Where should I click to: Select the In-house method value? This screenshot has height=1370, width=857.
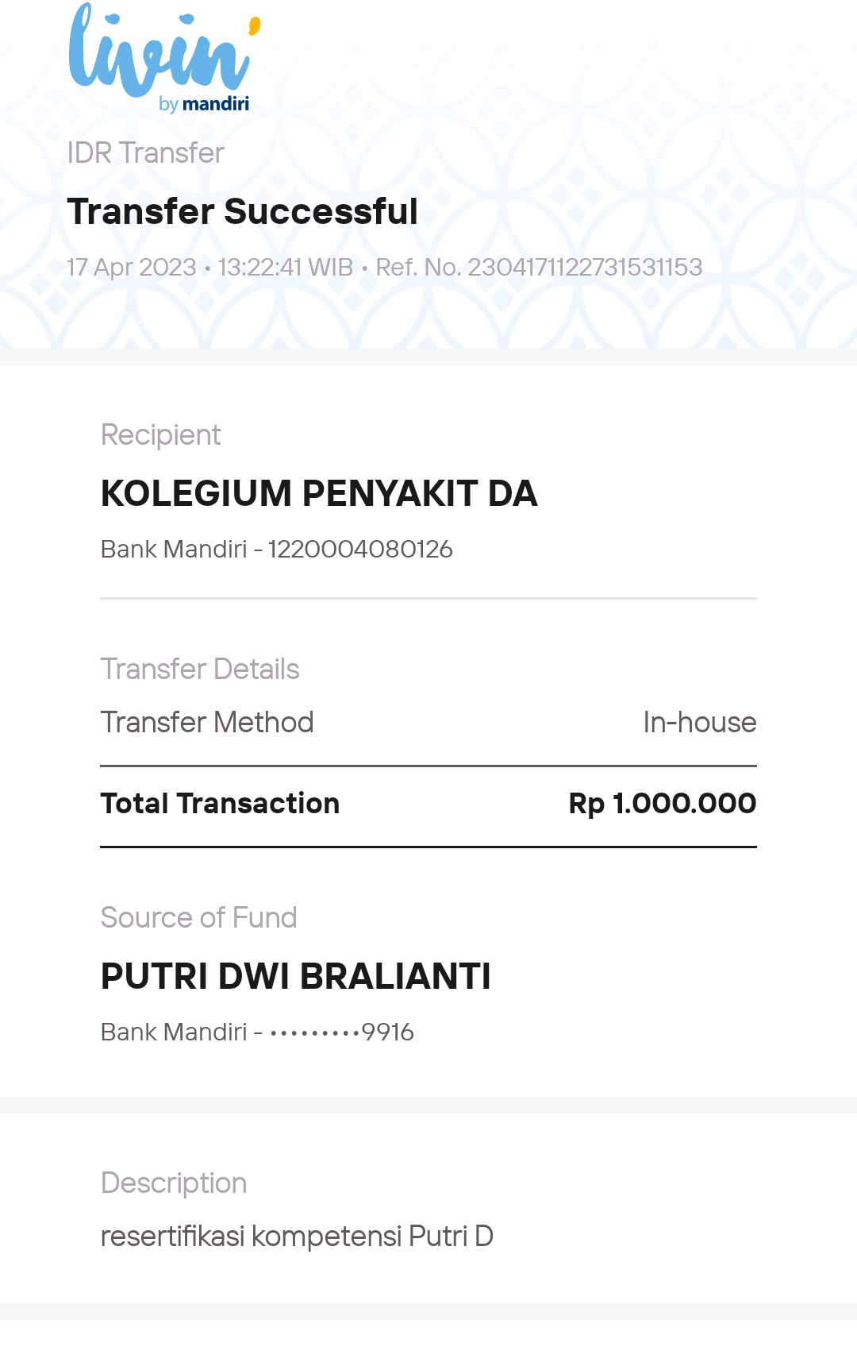pyautogui.click(x=699, y=723)
